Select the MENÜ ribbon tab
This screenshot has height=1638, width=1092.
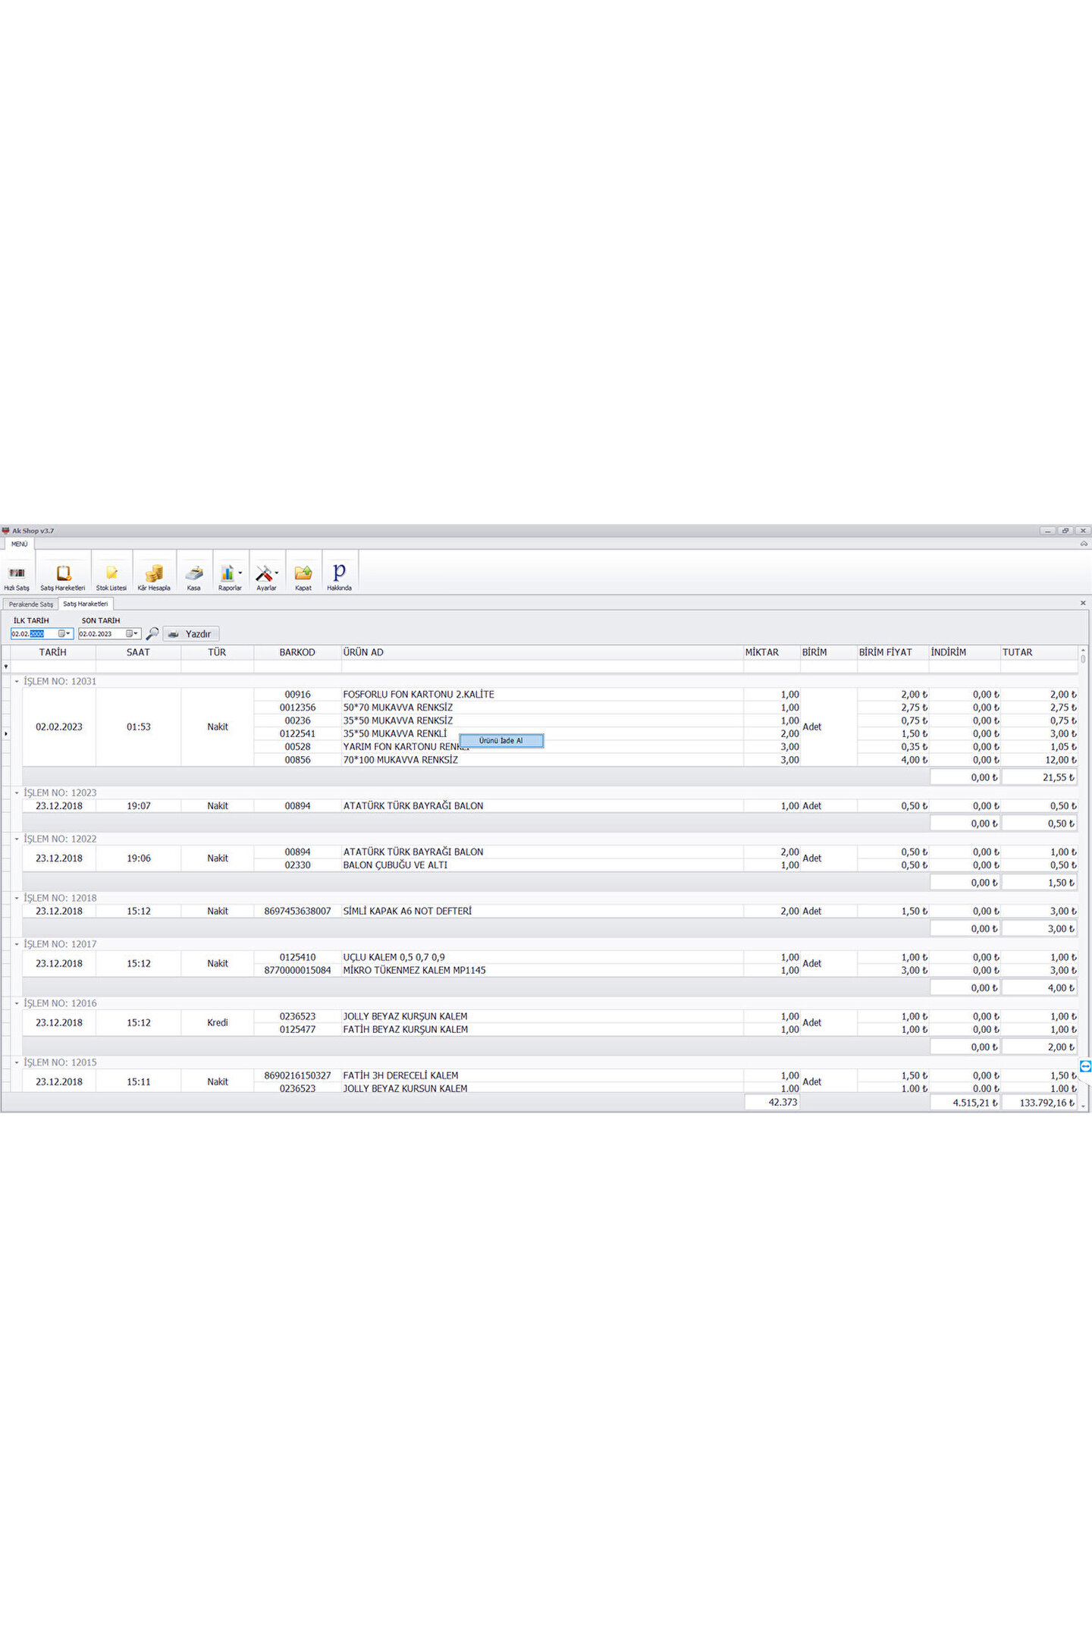[19, 544]
